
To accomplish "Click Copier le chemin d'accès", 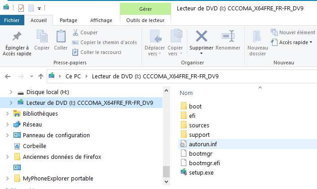I will tap(108, 42).
